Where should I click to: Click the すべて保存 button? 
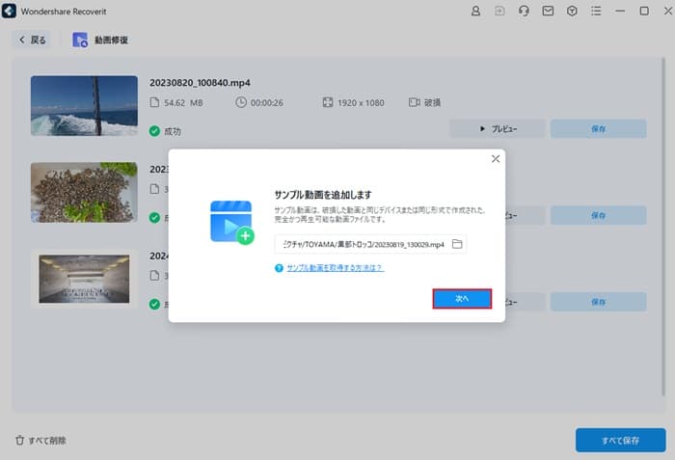(620, 440)
